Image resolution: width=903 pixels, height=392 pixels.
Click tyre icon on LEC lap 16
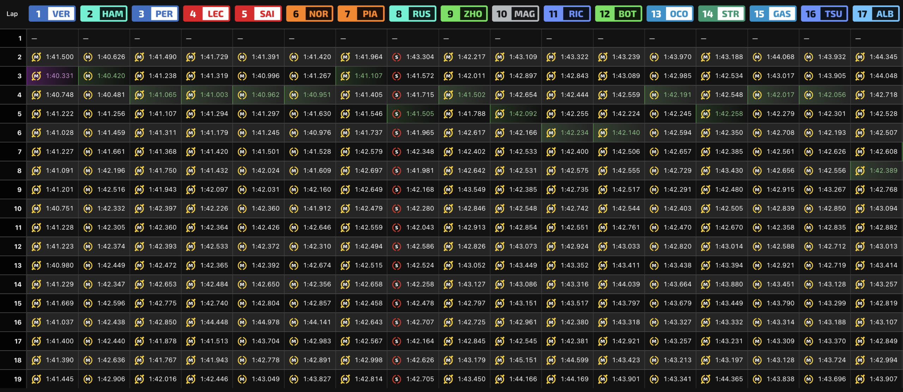191,322
